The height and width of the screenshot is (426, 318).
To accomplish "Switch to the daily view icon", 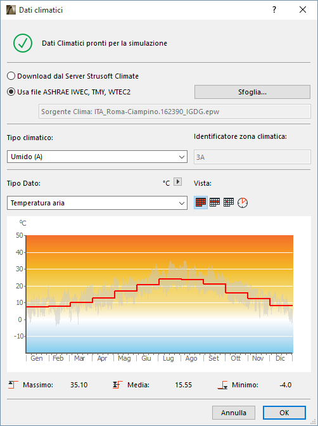I will click(x=229, y=202).
